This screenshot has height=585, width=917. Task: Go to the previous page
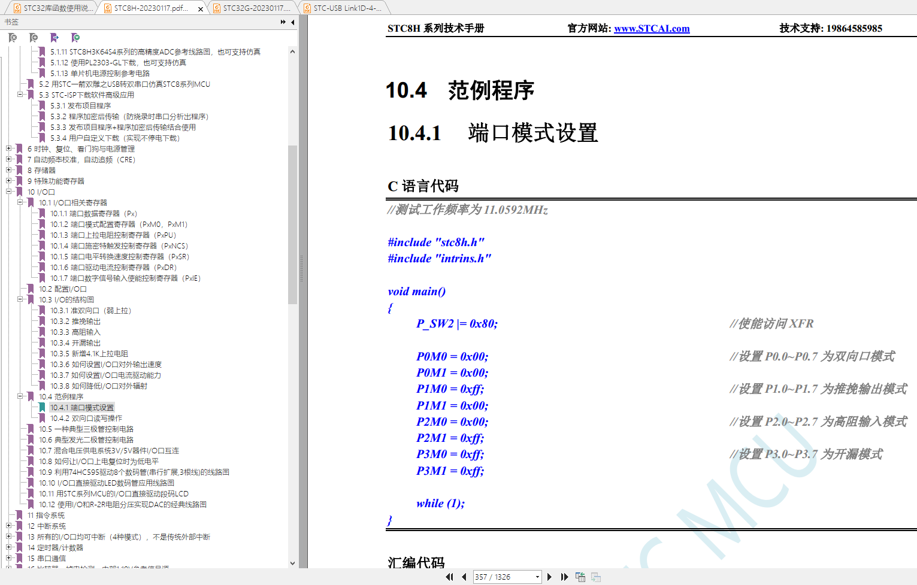[x=464, y=577]
